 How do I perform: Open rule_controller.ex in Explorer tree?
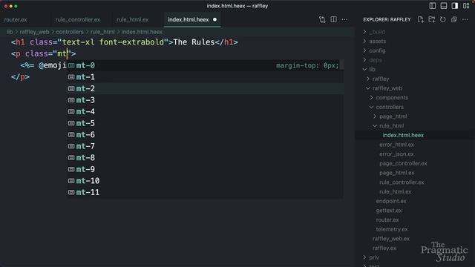tap(402, 182)
